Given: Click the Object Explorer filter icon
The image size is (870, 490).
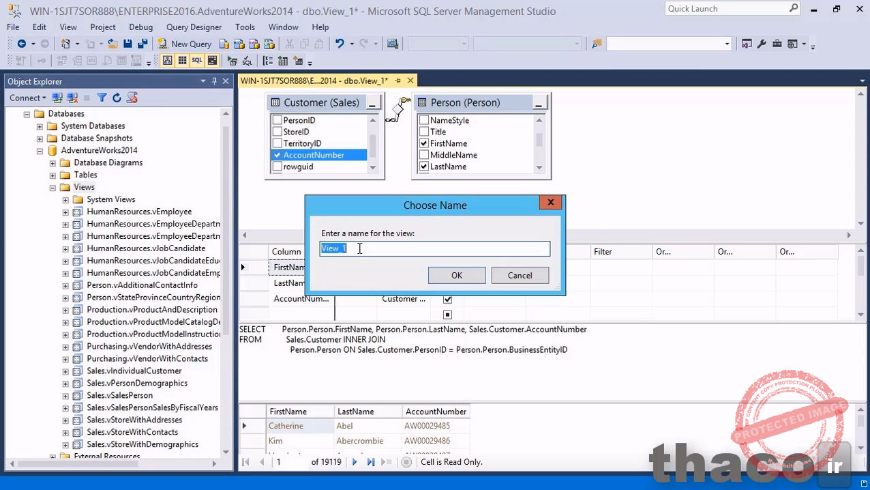Looking at the screenshot, I should [102, 98].
